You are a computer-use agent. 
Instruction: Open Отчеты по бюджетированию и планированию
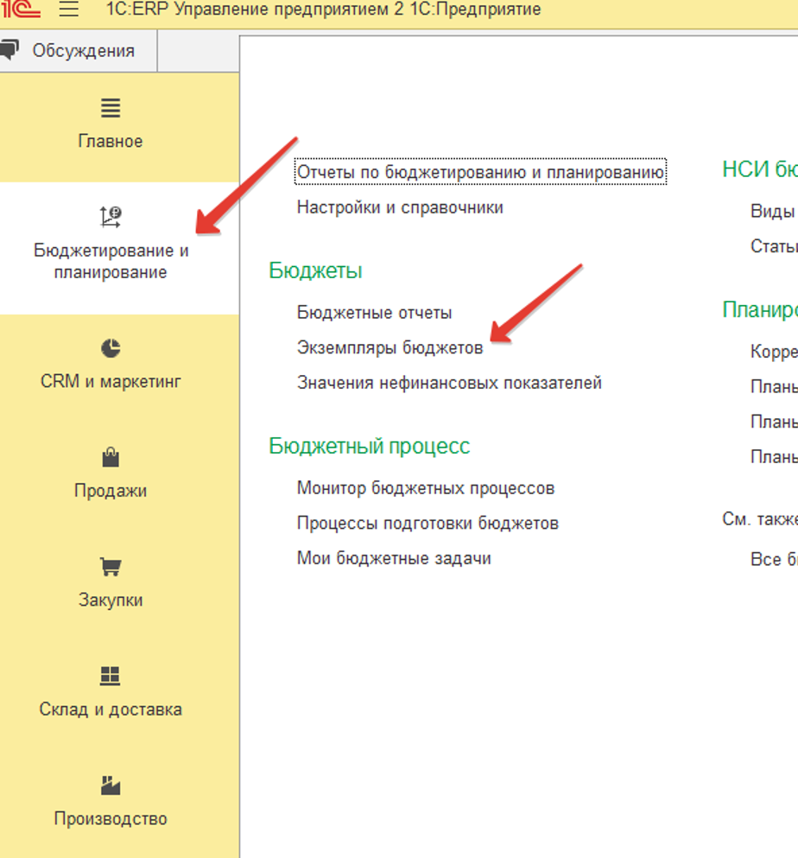tap(481, 172)
